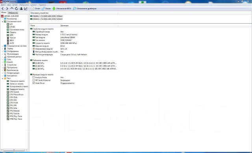This screenshot has height=153, width=252.
Task: Toggle the FET Switch External checkbox
Action: 33,80
